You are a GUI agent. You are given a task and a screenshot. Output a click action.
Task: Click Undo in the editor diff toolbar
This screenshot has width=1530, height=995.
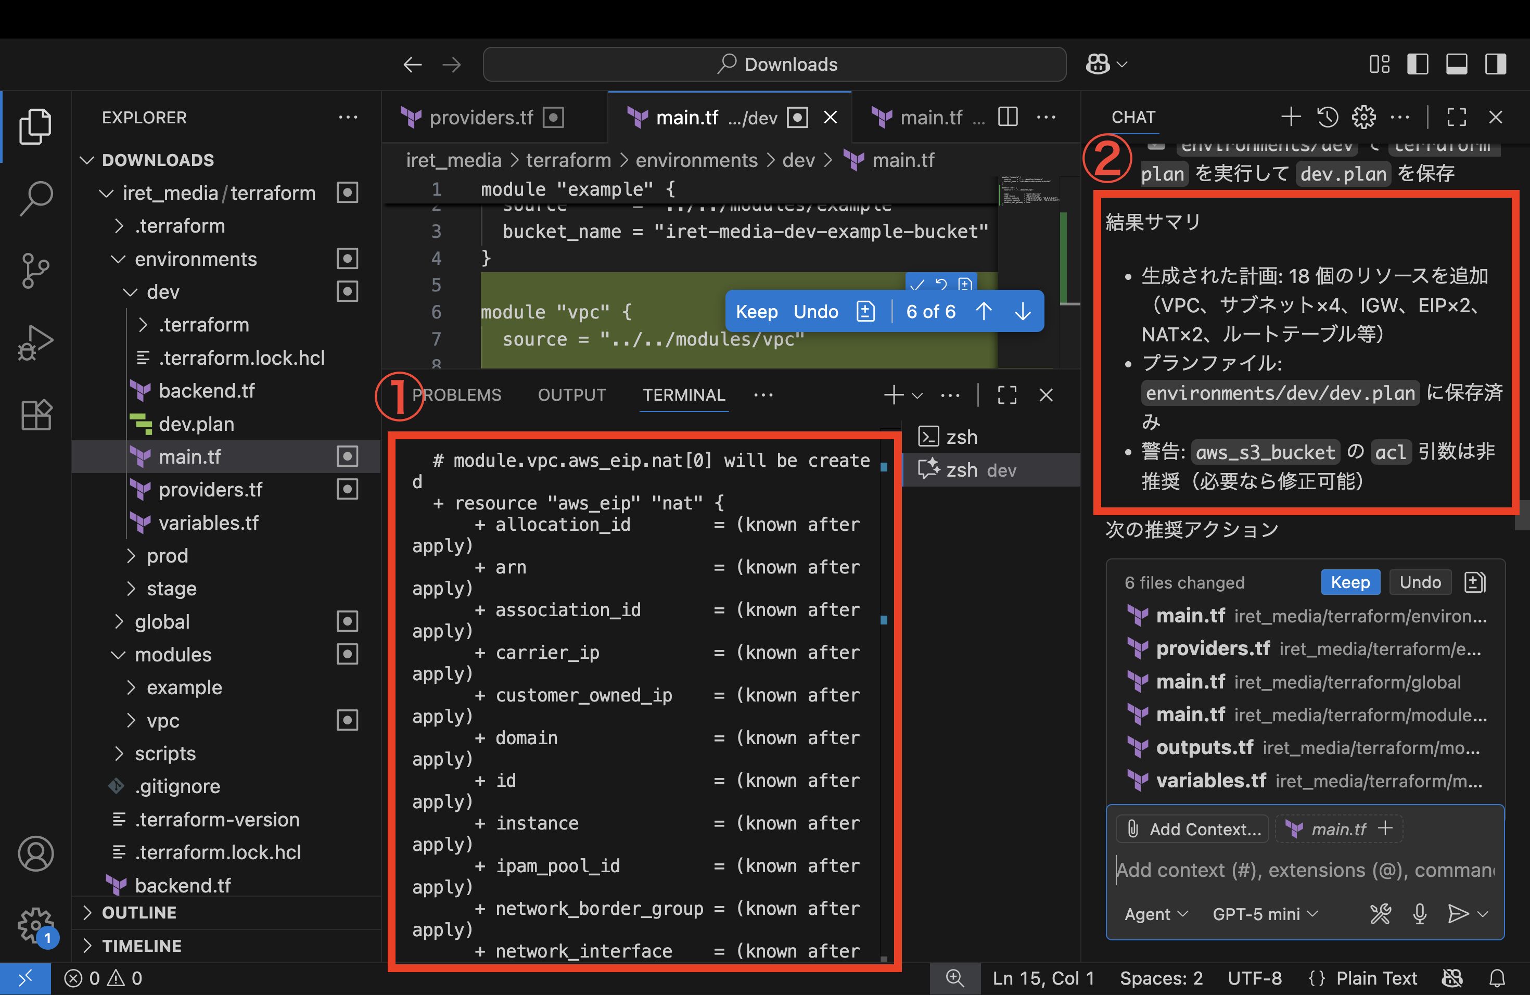click(x=815, y=312)
